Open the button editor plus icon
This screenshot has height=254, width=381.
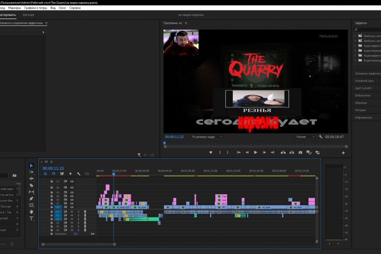pyautogui.click(x=343, y=153)
